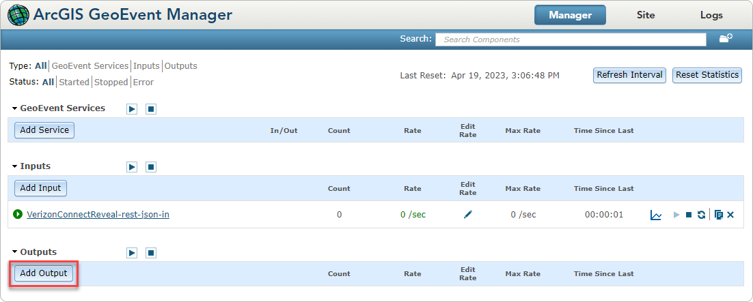Filter Status by All
The image size is (753, 302).
[x=48, y=82]
